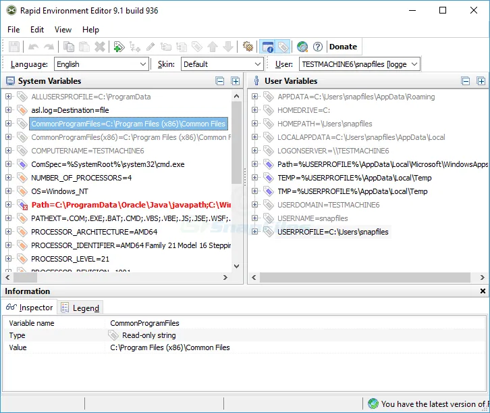Expand the APPDATA user variable node

(x=254, y=97)
